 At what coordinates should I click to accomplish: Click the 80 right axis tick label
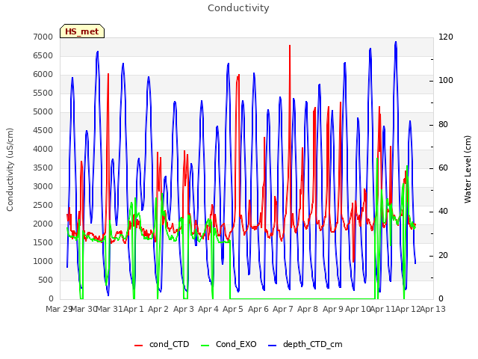443,125
